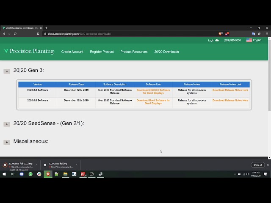Open Brave browser from the taskbar
This screenshot has height=203, width=271.
click(x=48, y=174)
